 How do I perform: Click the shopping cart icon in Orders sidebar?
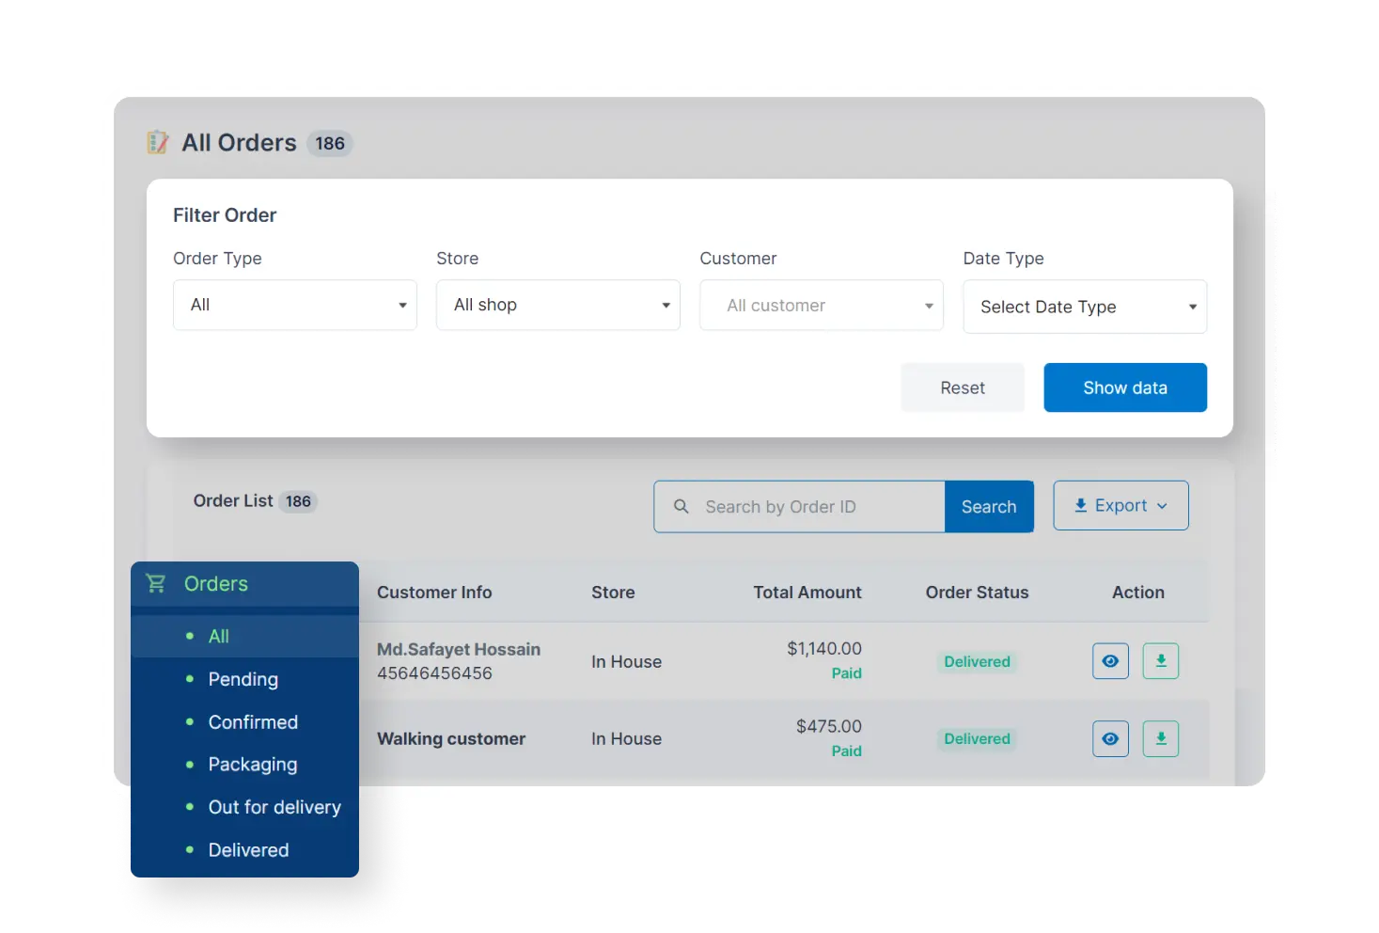coord(156,583)
